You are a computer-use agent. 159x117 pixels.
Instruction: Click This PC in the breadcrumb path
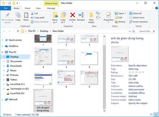(x=32, y=31)
